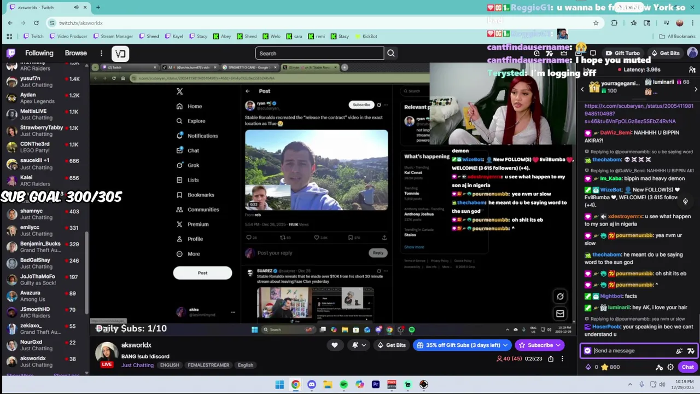The image size is (700, 394).
Task: Open the KickBot bookmark
Action: 366,36
